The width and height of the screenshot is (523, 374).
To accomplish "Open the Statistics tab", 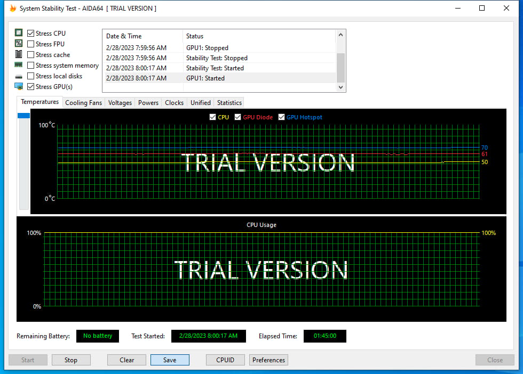I will pyautogui.click(x=229, y=103).
